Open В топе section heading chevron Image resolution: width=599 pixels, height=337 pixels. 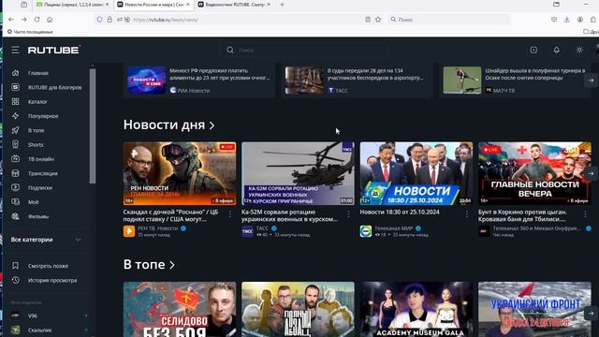coord(172,265)
